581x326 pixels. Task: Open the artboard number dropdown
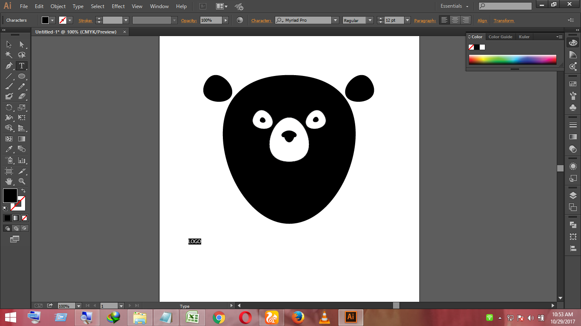121,306
